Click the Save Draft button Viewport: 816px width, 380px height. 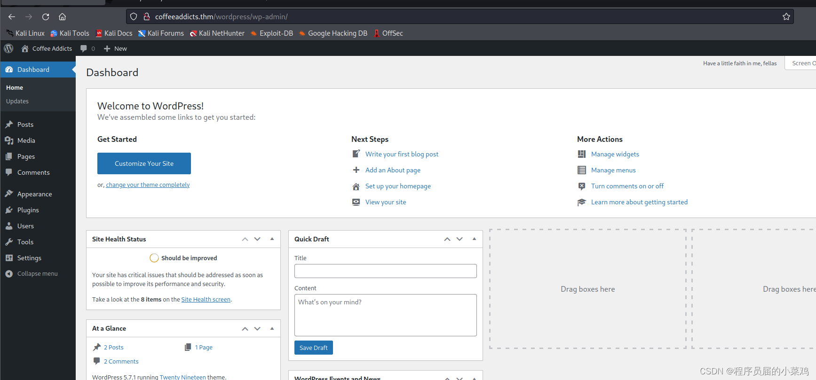click(313, 348)
